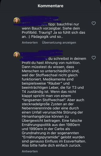Click the word "Ernährungspyramide" in the comment
101x156 pixels.
pyautogui.click(x=41, y=137)
